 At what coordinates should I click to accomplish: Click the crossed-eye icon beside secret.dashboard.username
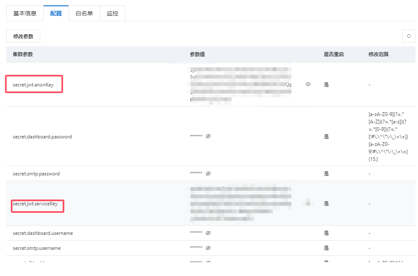[x=208, y=233]
